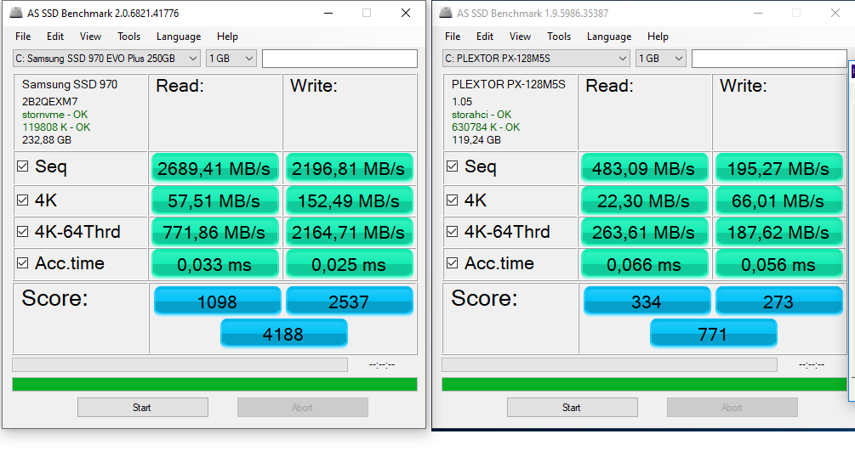Open the Edit menu in the 1.9 window
The image size is (855, 451).
[x=485, y=37]
